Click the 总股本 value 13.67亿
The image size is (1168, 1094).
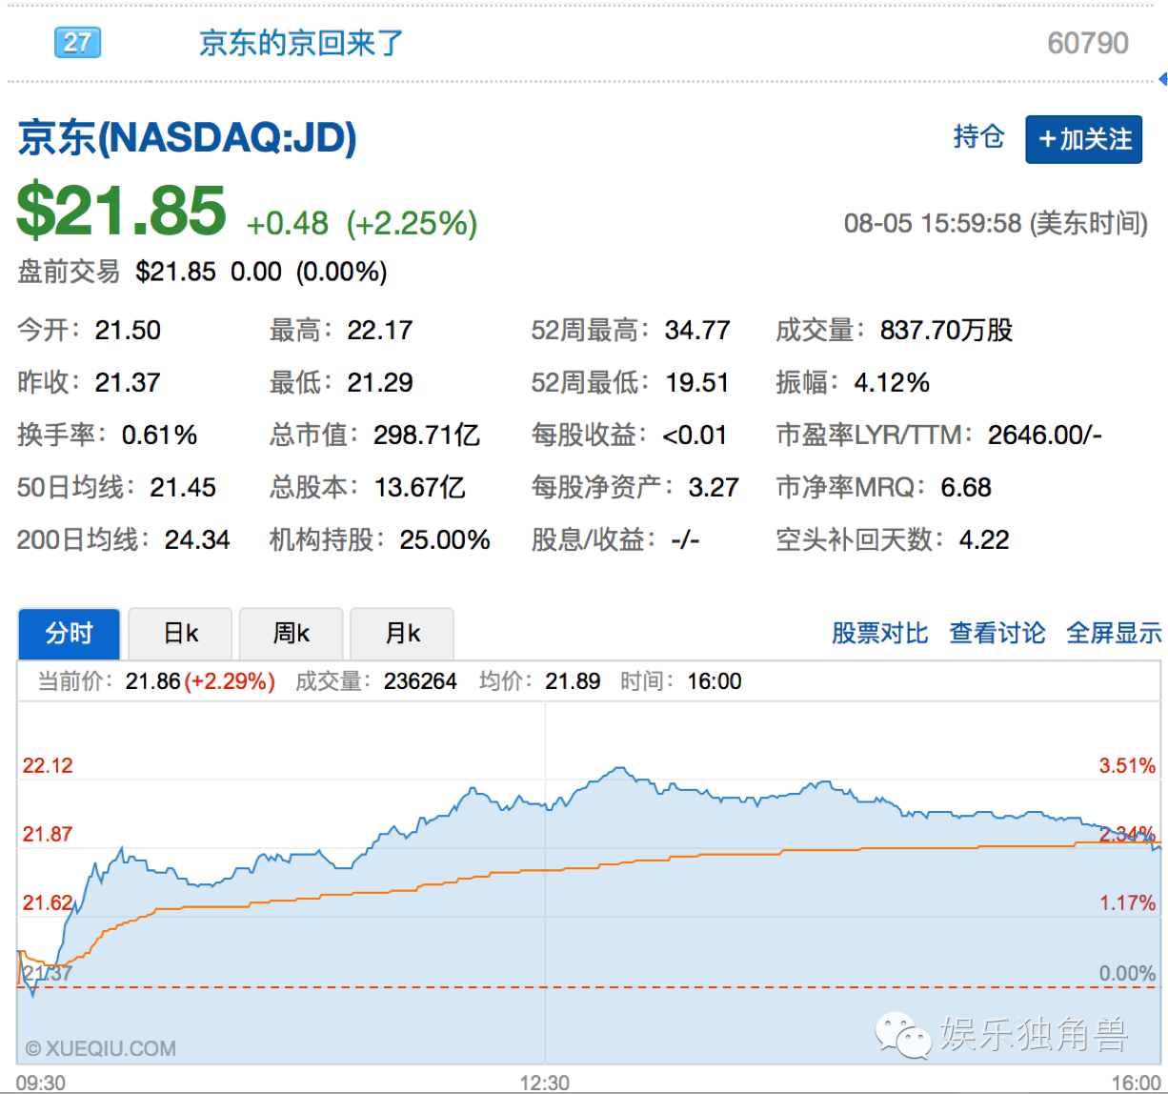pos(420,488)
